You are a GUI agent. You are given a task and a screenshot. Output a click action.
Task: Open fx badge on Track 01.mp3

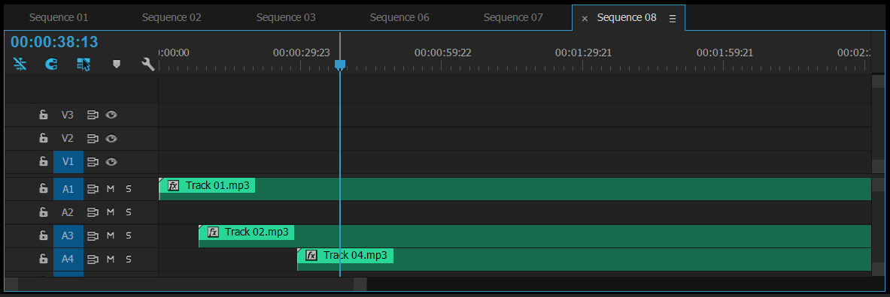pos(174,185)
